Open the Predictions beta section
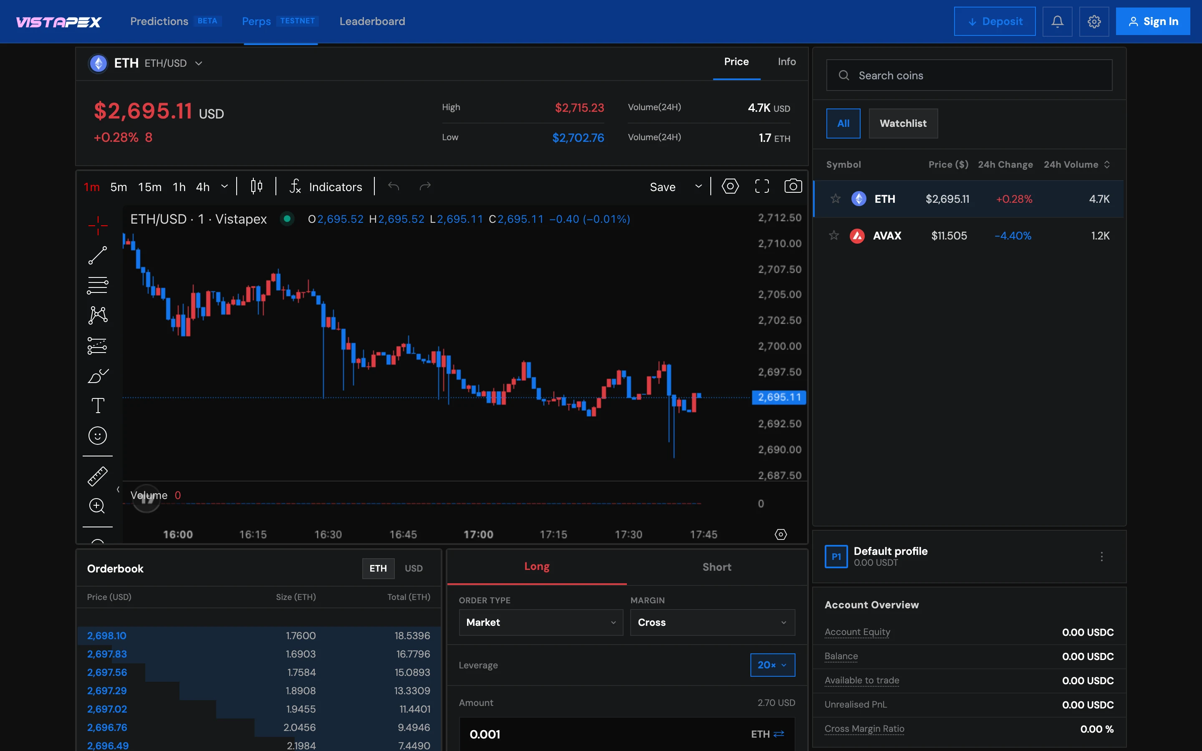 click(x=175, y=21)
